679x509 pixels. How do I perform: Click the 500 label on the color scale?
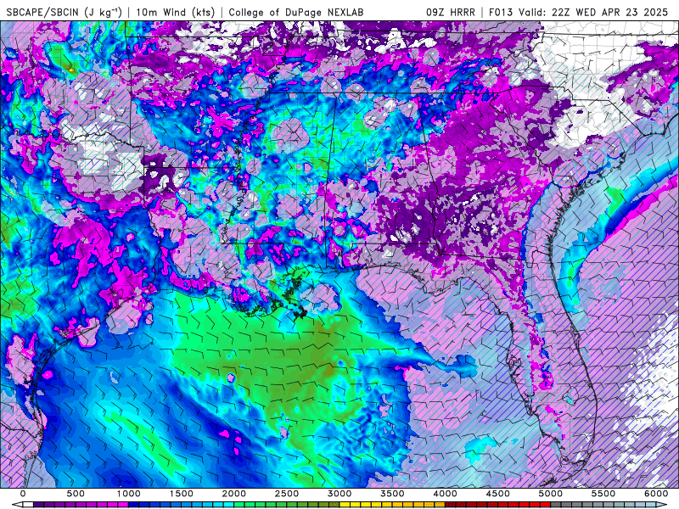click(76, 494)
